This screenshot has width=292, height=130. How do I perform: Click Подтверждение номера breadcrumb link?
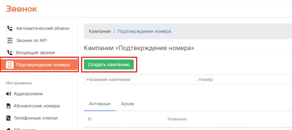click(144, 31)
